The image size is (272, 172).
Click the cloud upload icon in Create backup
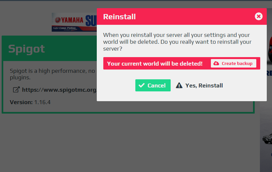click(x=216, y=63)
